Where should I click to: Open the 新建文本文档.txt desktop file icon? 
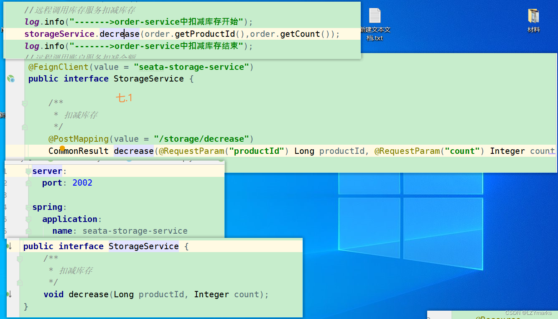375,24
